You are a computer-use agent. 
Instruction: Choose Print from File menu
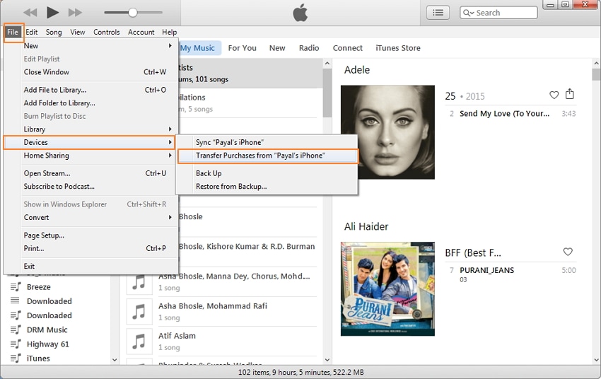coord(91,248)
